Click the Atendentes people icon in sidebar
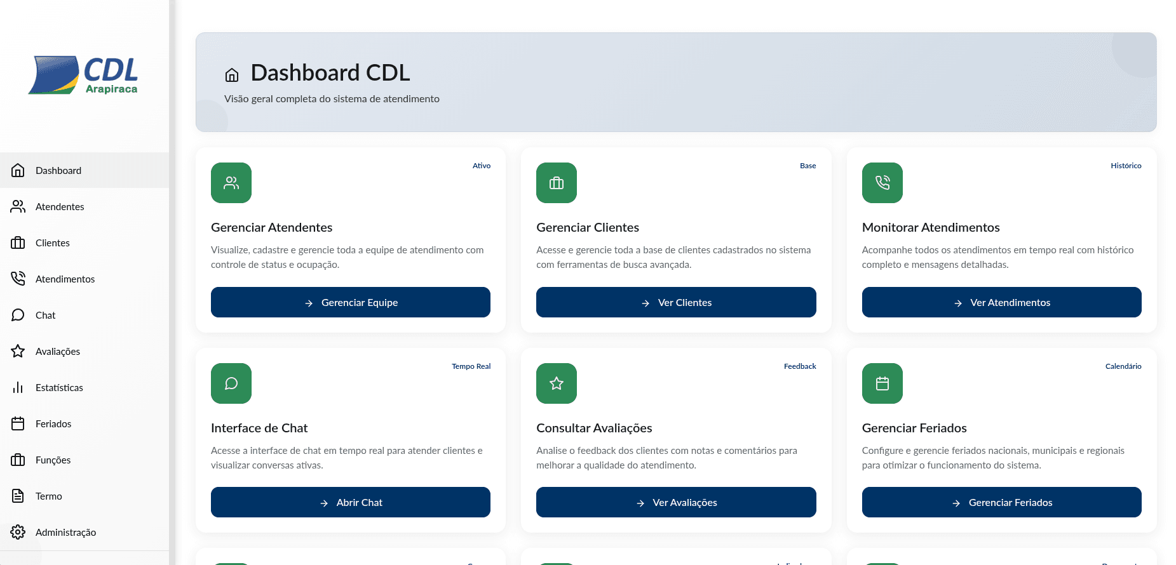The width and height of the screenshot is (1176, 565). tap(18, 206)
